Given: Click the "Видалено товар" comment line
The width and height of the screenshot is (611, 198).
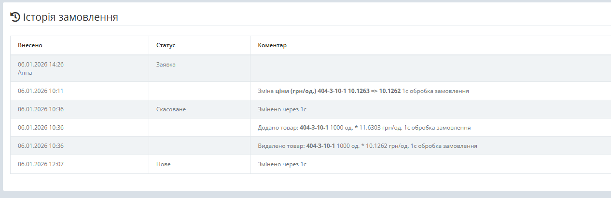Looking at the screenshot, I should 367,146.
